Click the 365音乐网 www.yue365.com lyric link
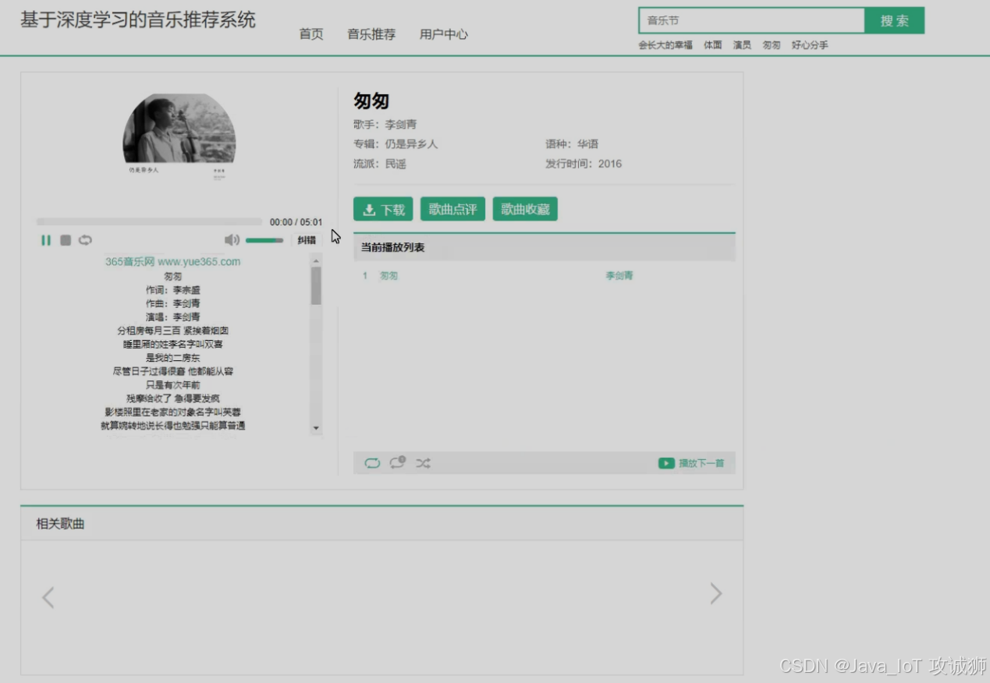Image resolution: width=990 pixels, height=683 pixels. tap(173, 262)
